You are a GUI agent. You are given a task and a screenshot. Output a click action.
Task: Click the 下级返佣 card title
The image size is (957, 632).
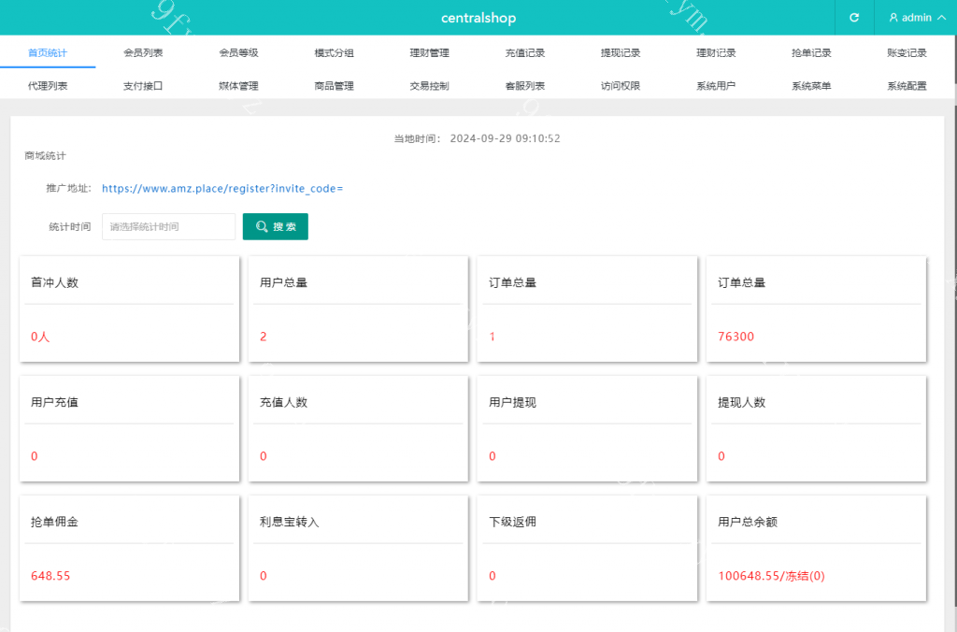[x=512, y=522]
